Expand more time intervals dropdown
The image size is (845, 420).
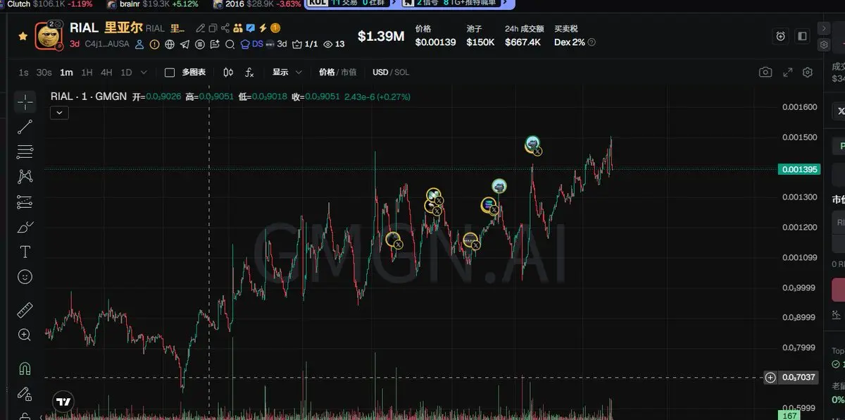[x=144, y=72]
